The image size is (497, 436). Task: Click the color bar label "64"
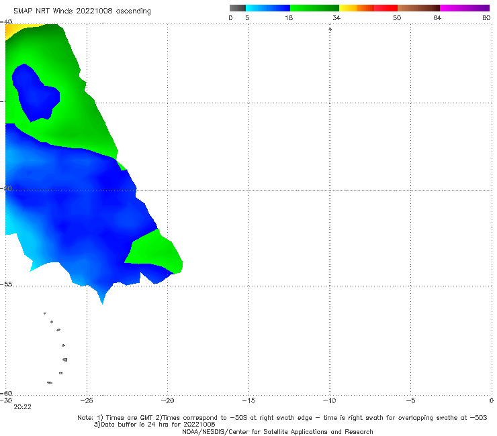point(437,17)
